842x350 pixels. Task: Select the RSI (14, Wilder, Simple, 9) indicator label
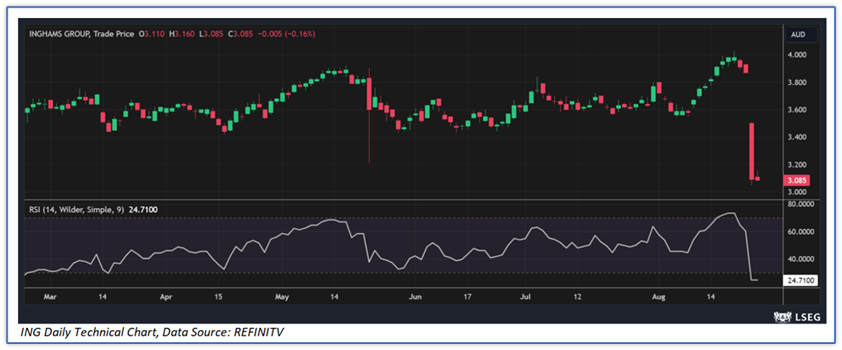tap(77, 209)
